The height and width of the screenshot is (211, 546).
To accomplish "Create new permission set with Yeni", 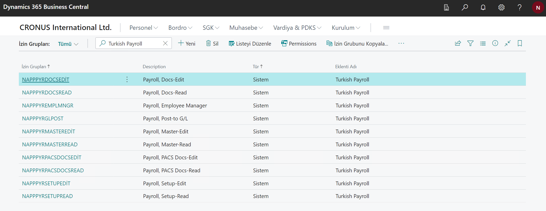I will tap(187, 44).
